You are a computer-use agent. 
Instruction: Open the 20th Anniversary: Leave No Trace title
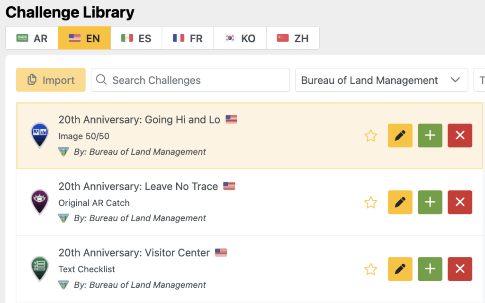(138, 186)
